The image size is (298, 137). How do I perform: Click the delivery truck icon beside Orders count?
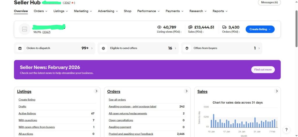[224, 27]
